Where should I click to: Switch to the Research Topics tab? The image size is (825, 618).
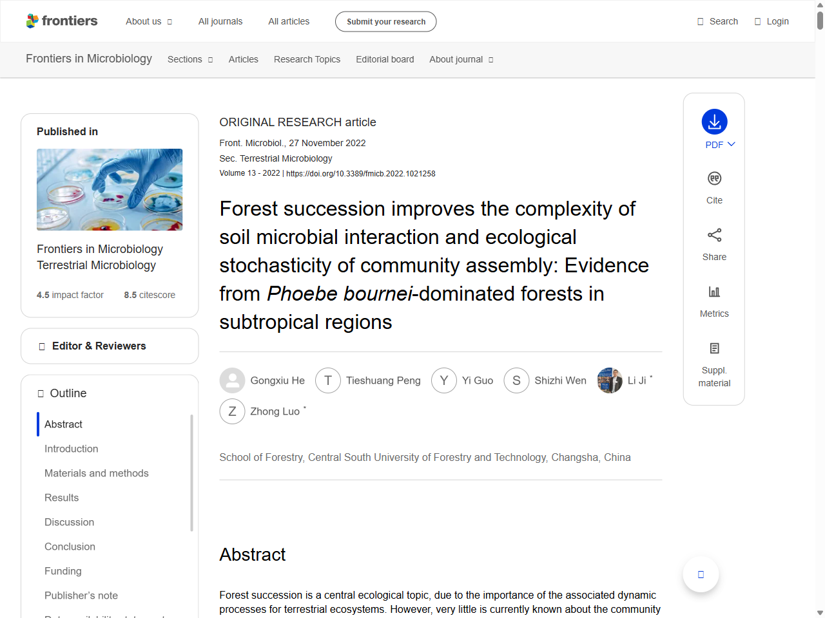pos(307,59)
